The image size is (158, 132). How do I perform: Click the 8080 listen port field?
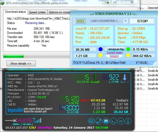(114, 57)
